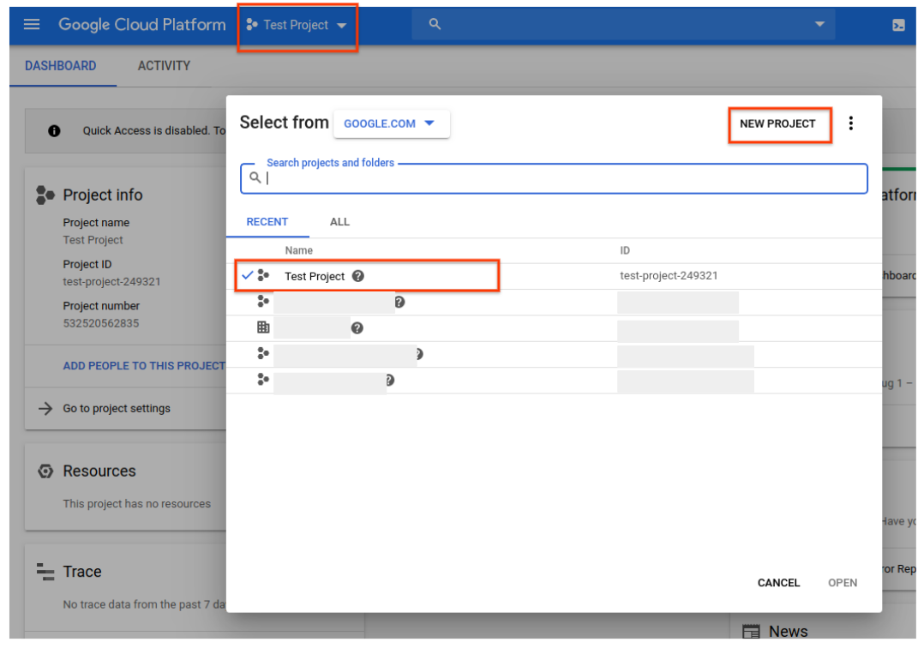Click the Quick Access info icon
924x648 pixels.
click(55, 131)
